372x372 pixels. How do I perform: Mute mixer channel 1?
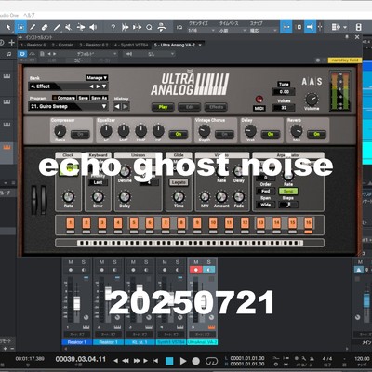[x=71, y=262]
